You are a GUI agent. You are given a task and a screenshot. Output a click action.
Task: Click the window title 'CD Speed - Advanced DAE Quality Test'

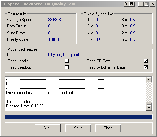click(38, 4)
